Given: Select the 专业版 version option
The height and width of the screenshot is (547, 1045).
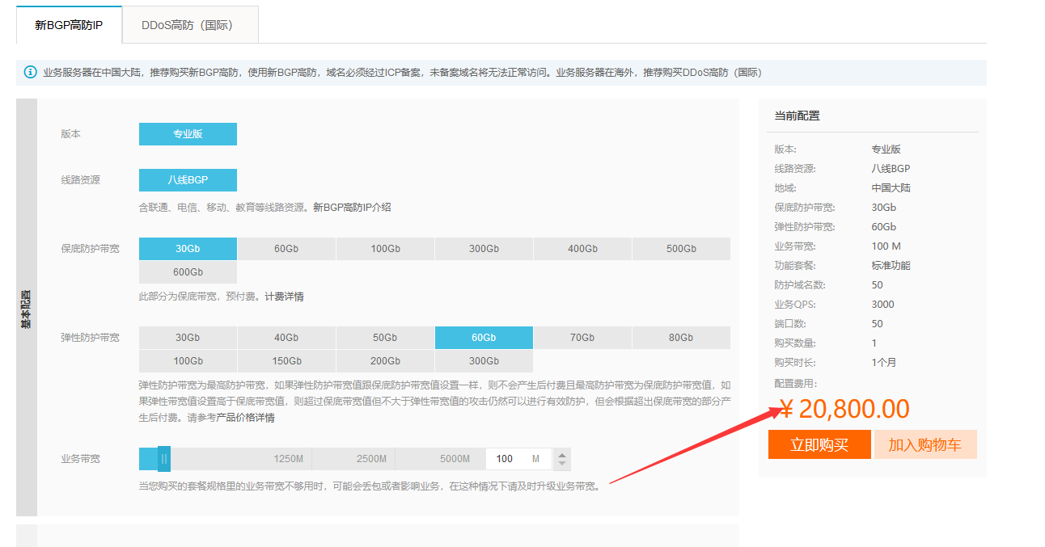Looking at the screenshot, I should click(188, 134).
